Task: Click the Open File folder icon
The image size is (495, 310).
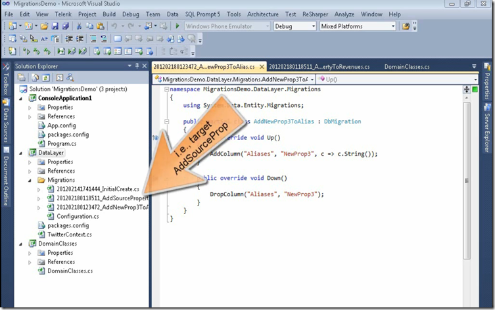Action: 44,26
